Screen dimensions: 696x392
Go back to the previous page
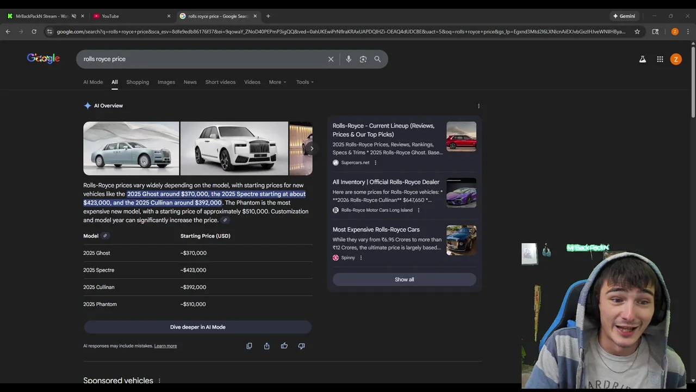(8, 32)
